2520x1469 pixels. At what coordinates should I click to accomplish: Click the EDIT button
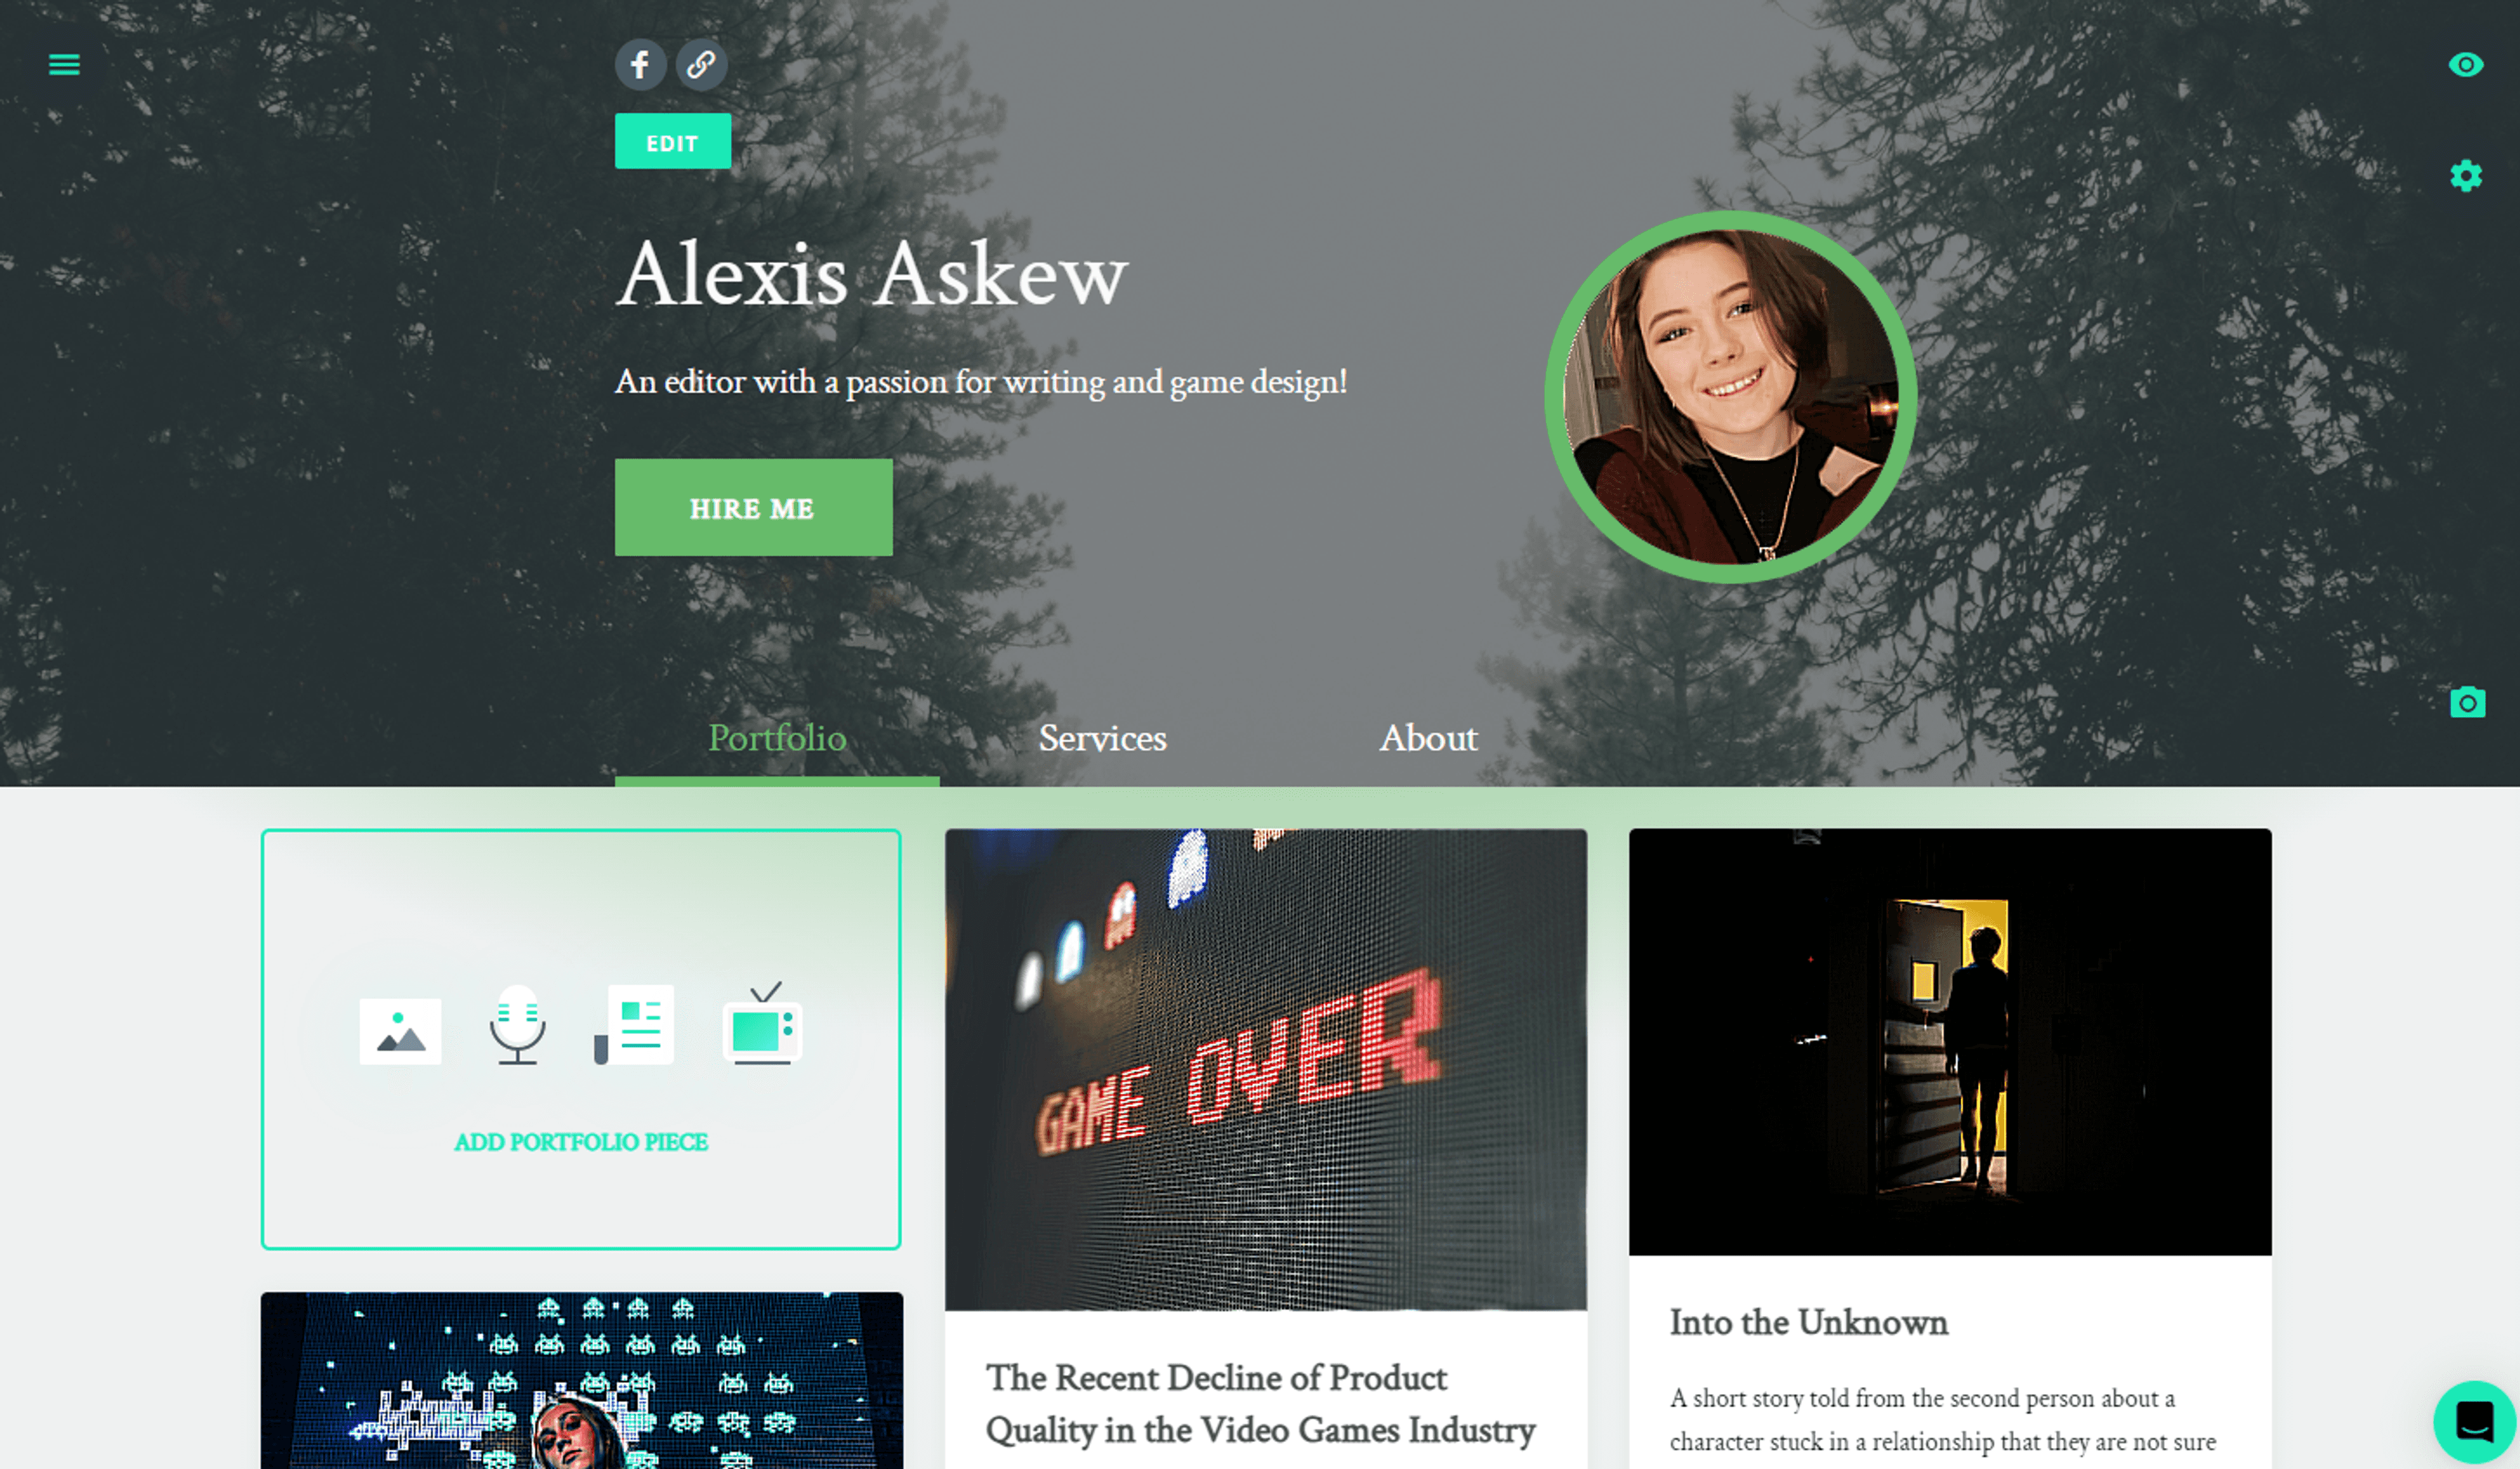(x=673, y=142)
